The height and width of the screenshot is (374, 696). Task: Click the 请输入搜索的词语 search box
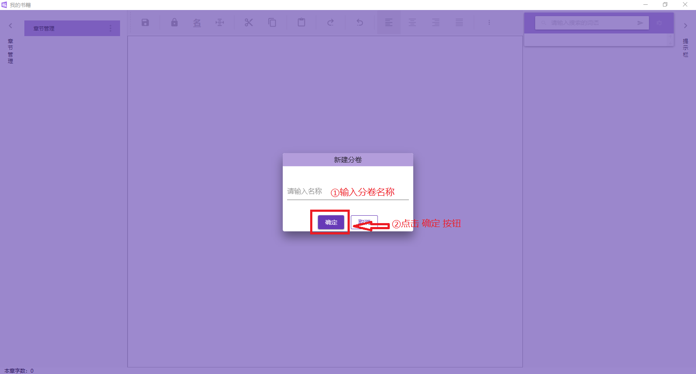coord(592,23)
